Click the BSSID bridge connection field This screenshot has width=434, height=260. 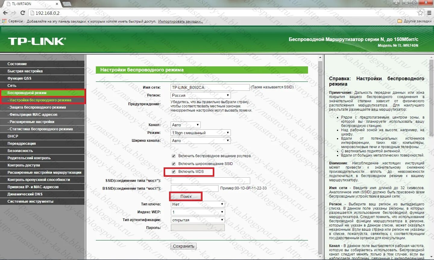(195, 189)
